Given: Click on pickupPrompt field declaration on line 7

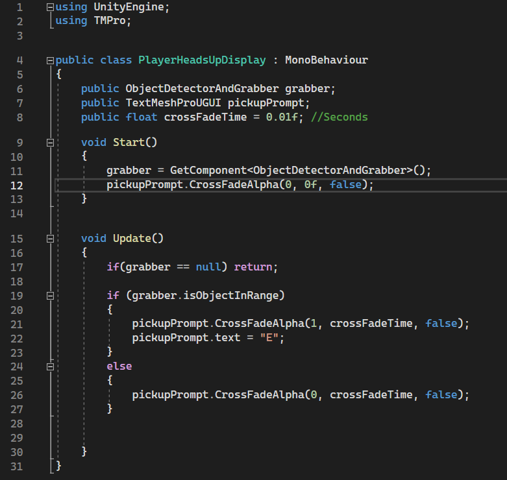Looking at the screenshot, I should click(266, 103).
